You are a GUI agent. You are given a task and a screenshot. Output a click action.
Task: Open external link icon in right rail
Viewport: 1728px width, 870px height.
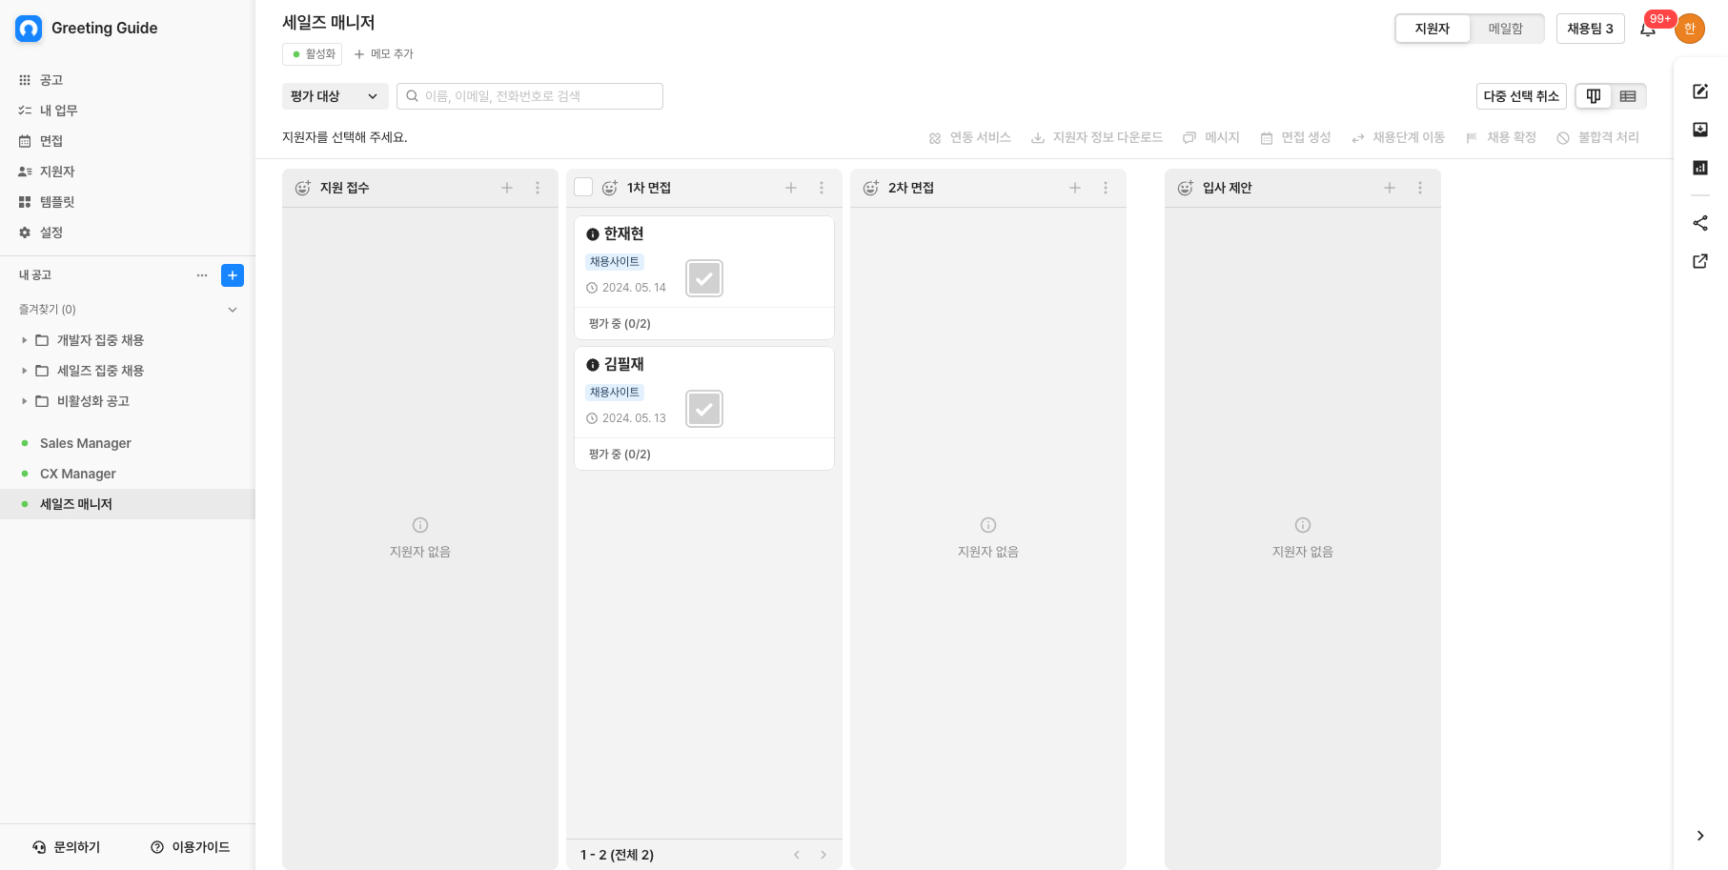[x=1700, y=261]
